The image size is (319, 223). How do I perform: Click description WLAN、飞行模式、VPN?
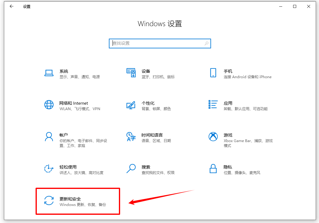tap(80, 109)
